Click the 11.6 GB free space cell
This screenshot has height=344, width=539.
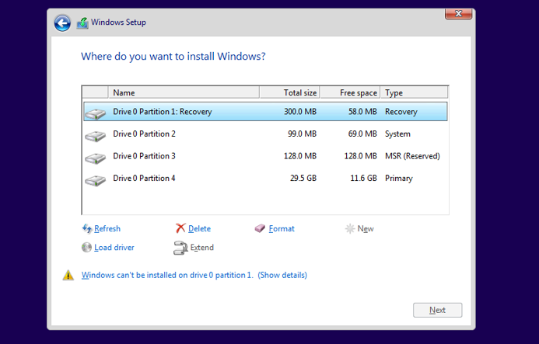tap(364, 178)
